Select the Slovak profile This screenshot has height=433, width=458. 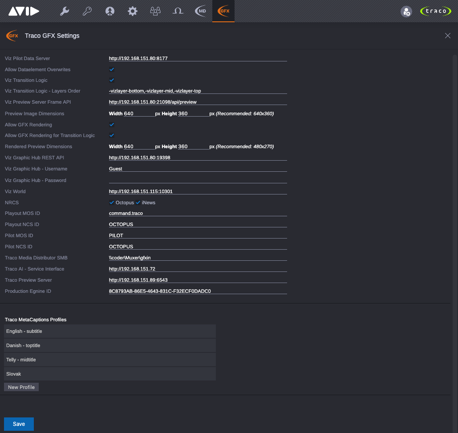pos(110,374)
